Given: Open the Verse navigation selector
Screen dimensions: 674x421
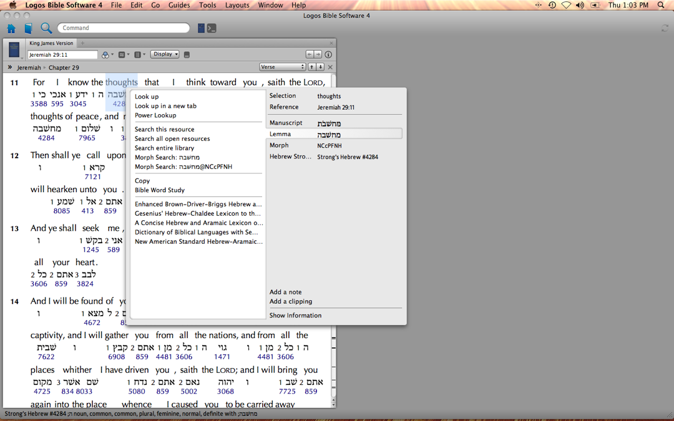Looking at the screenshot, I should [x=283, y=67].
